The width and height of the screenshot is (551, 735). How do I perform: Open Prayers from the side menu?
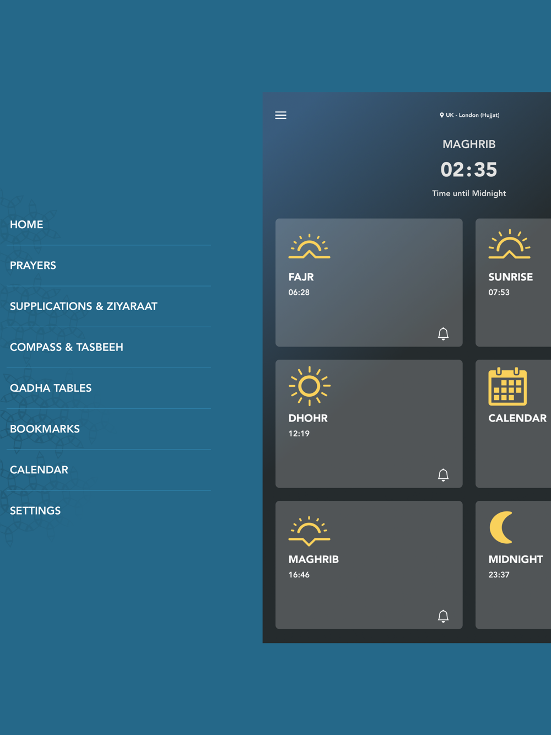[109, 266]
